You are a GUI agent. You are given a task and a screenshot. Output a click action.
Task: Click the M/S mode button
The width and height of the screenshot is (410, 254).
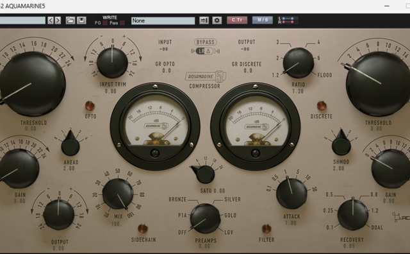263,20
